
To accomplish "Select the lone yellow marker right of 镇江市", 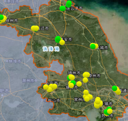I will pos(79,84).
